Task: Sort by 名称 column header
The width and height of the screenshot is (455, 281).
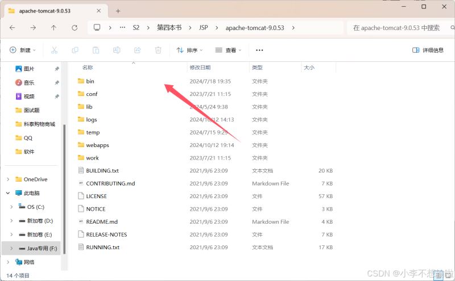Action: pyautogui.click(x=88, y=68)
